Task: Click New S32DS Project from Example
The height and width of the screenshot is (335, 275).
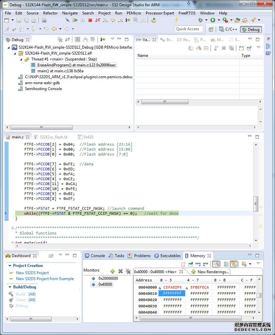Action: 45,279
